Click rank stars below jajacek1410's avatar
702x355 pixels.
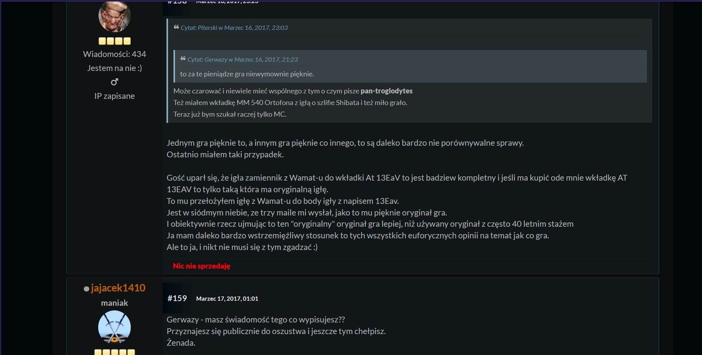click(114, 352)
